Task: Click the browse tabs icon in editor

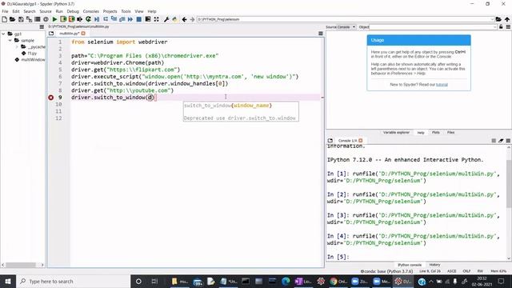Action: [51, 34]
